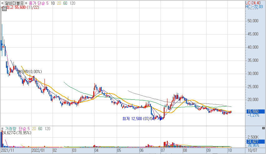This screenshot has height=154, width=266.
Task: Select the volume 5-day average label
Action: 28,129
